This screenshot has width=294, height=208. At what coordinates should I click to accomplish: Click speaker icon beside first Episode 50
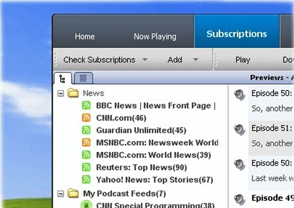point(240,95)
